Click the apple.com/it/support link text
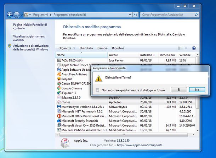Image resolution: width=216 pixels, height=158 pixels. coord(140,145)
